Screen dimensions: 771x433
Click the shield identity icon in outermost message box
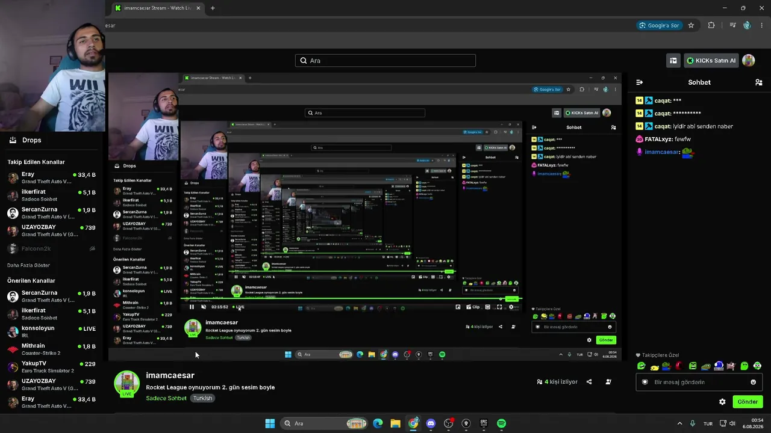[645, 382]
